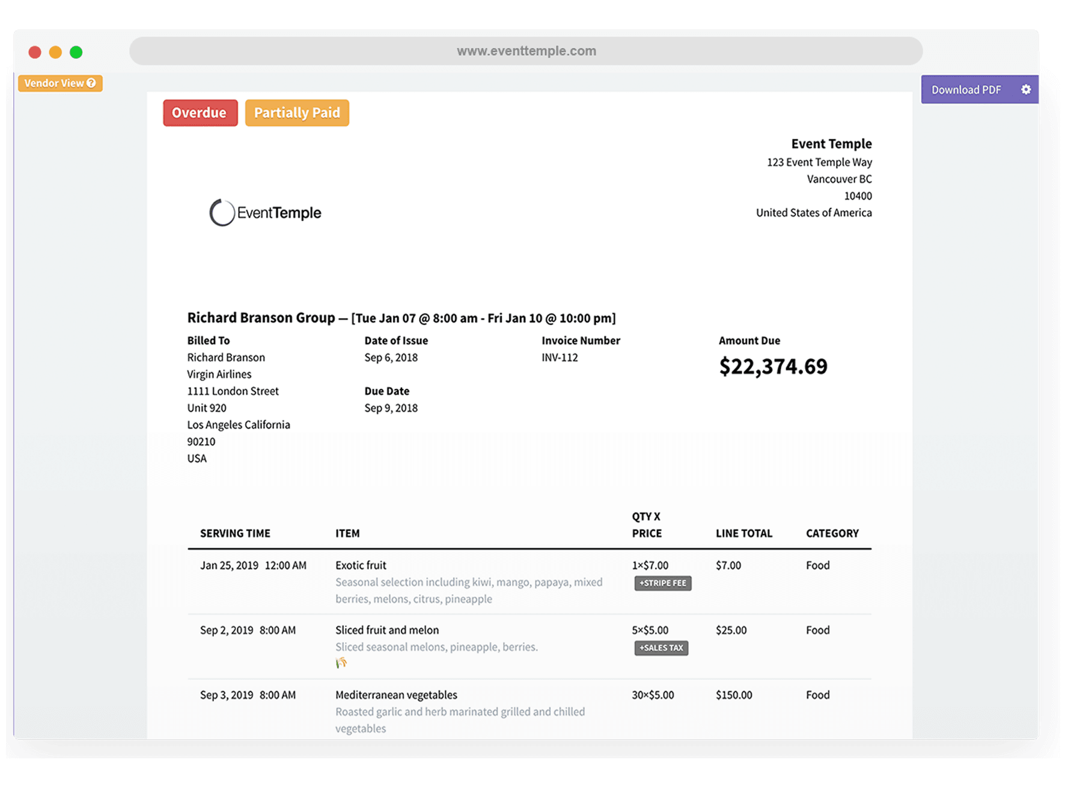Viewport: 1065px width, 786px height.
Task: Click the +STRIPE FEE tag
Action: click(662, 583)
